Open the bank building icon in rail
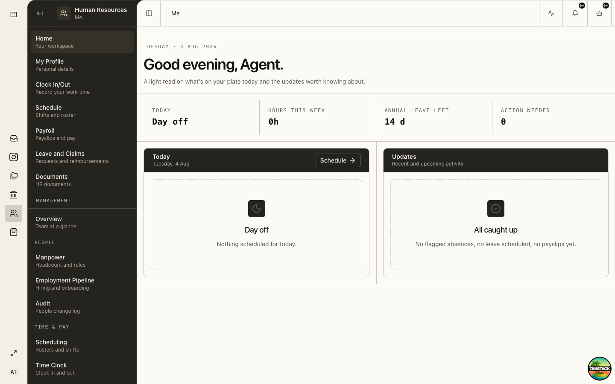 pos(14,195)
